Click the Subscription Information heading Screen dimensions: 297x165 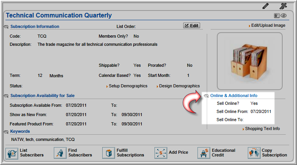[35, 26]
